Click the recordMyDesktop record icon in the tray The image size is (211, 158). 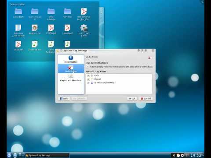(x=182, y=155)
